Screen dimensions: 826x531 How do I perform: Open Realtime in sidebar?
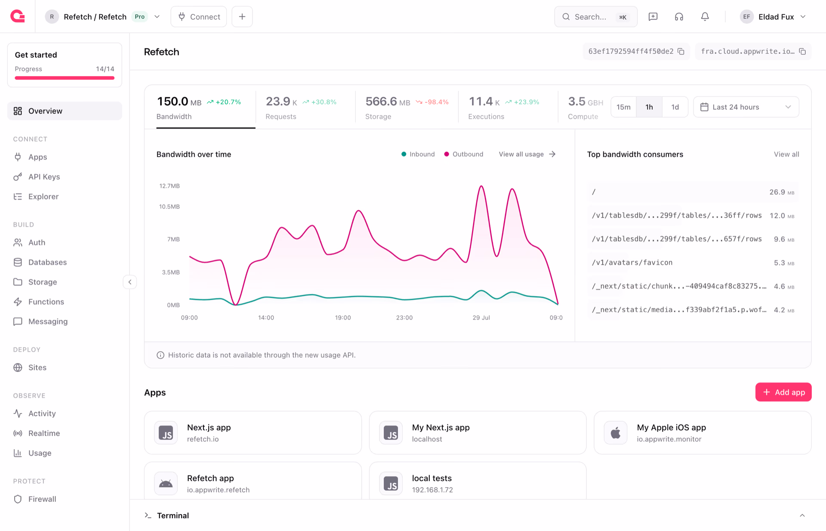click(65, 433)
